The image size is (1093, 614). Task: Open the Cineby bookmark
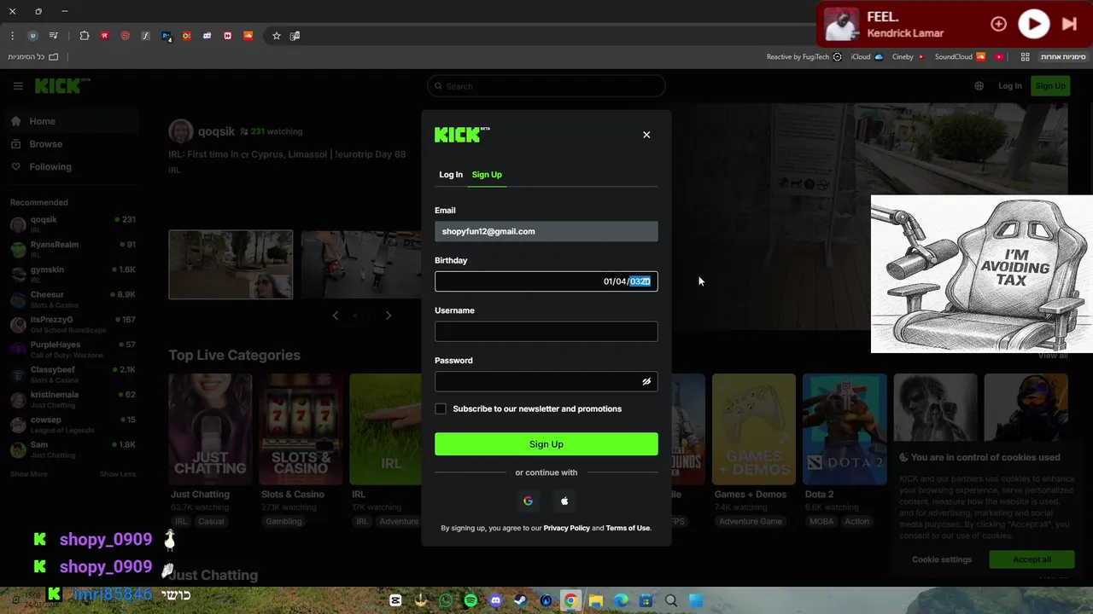[908, 57]
